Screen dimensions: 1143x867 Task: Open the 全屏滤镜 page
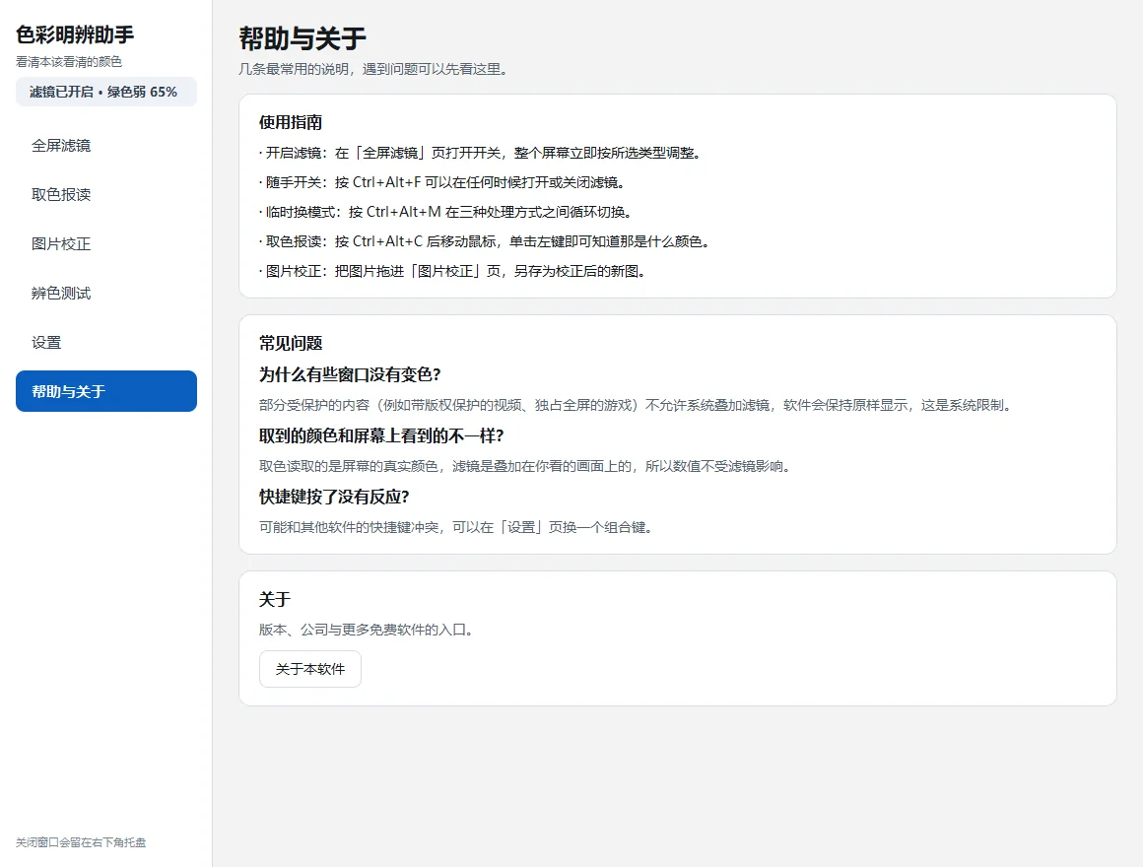[106, 146]
